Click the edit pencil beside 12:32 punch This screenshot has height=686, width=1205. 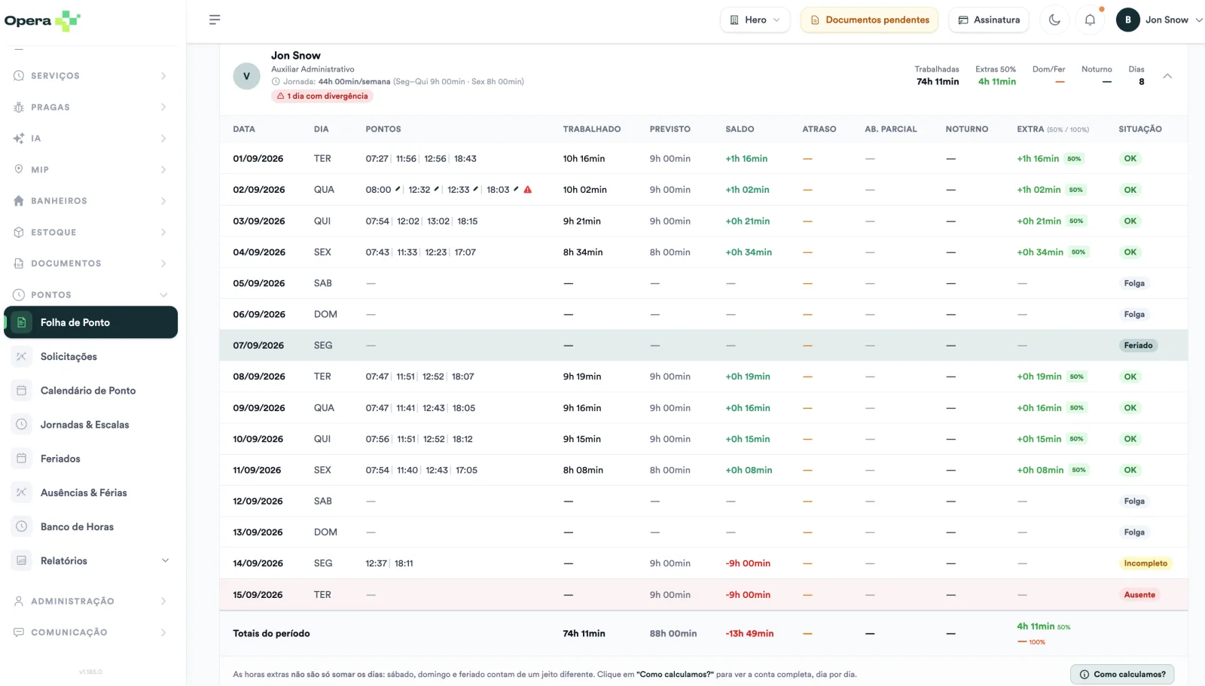[437, 189]
